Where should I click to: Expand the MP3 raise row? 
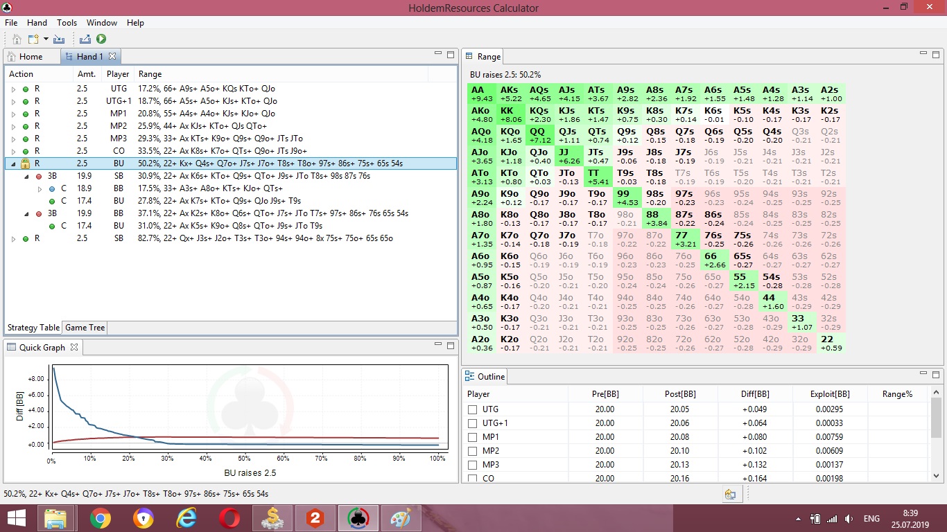pos(13,139)
